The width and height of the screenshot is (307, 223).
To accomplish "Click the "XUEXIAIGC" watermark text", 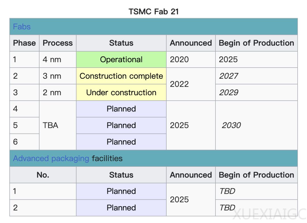I will click(x=269, y=214).
